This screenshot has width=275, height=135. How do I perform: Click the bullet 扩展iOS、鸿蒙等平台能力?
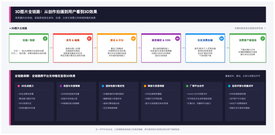click(198, 103)
